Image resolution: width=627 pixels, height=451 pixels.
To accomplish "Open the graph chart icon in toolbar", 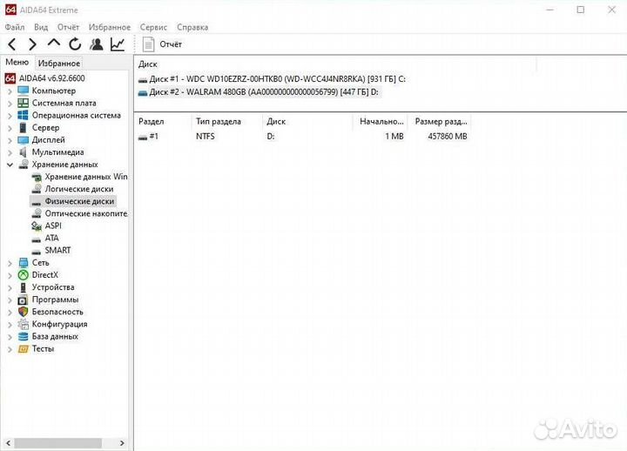I will (x=117, y=44).
